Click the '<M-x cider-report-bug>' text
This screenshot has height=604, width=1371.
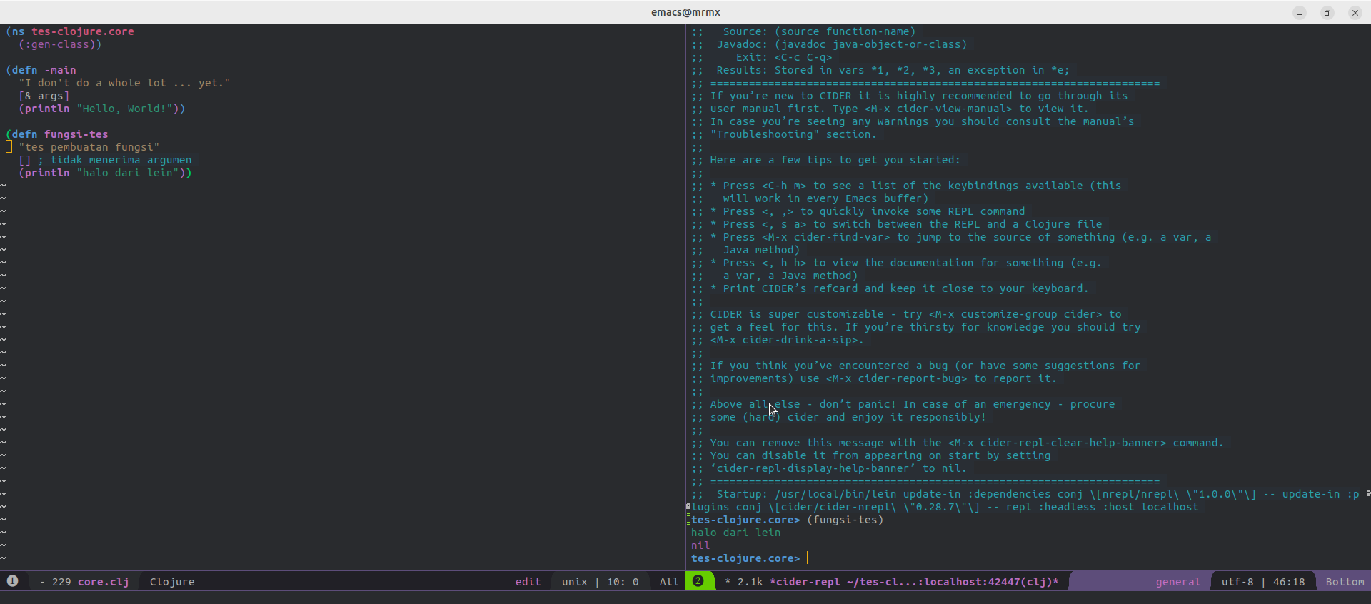click(x=896, y=378)
